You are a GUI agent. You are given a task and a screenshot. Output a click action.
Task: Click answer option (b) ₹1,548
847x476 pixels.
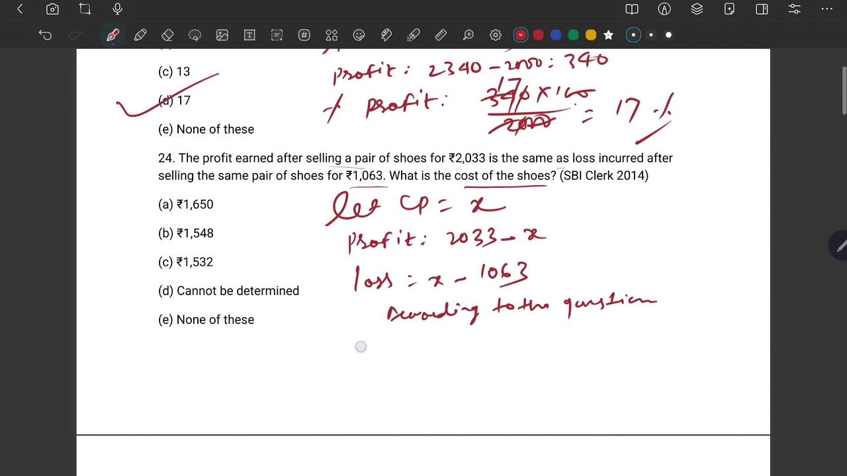tap(186, 233)
